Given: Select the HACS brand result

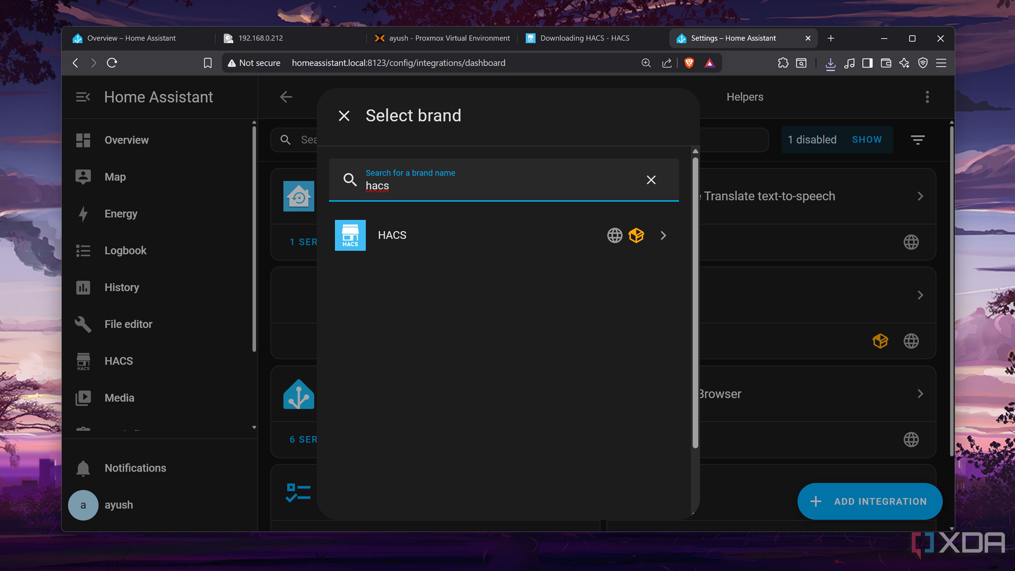Looking at the screenshot, I should click(x=504, y=235).
